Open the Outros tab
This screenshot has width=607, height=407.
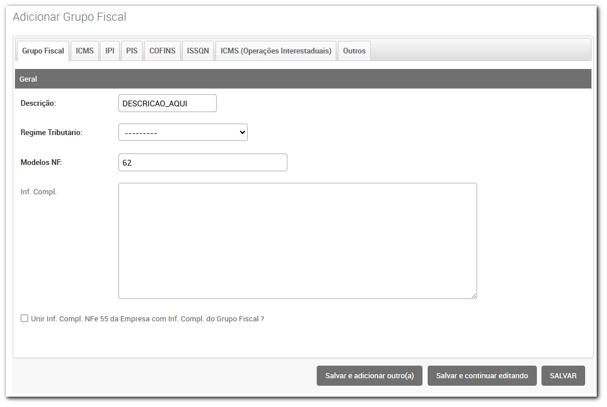pyautogui.click(x=354, y=51)
